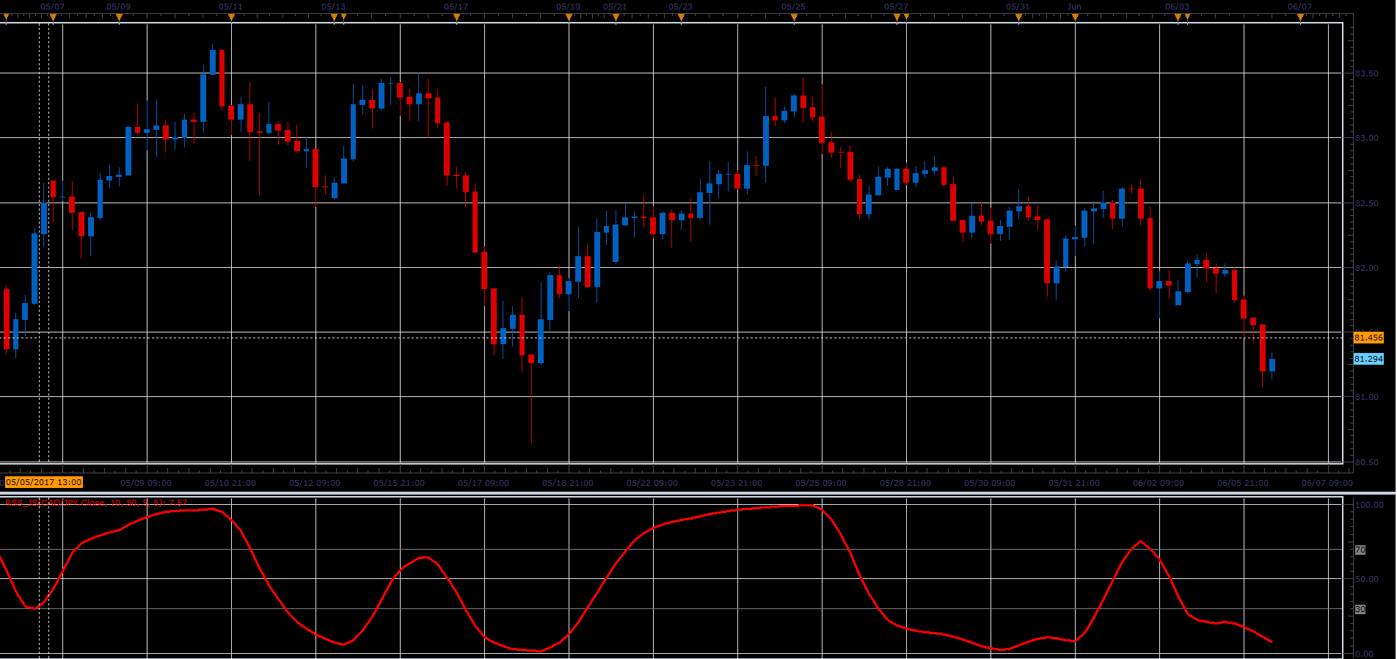
Task: Click the orange marker under 05/19
Action: 569,18
